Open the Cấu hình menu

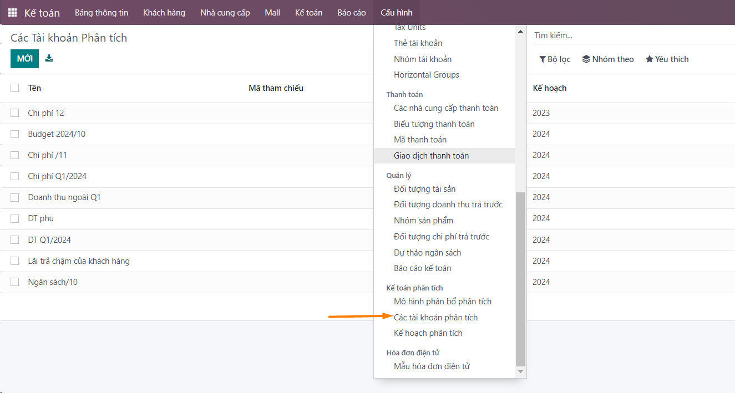[397, 12]
